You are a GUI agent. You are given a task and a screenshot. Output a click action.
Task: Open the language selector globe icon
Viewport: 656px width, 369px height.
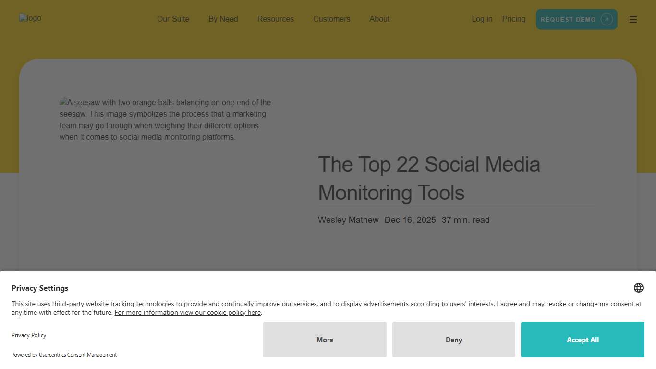pos(638,288)
